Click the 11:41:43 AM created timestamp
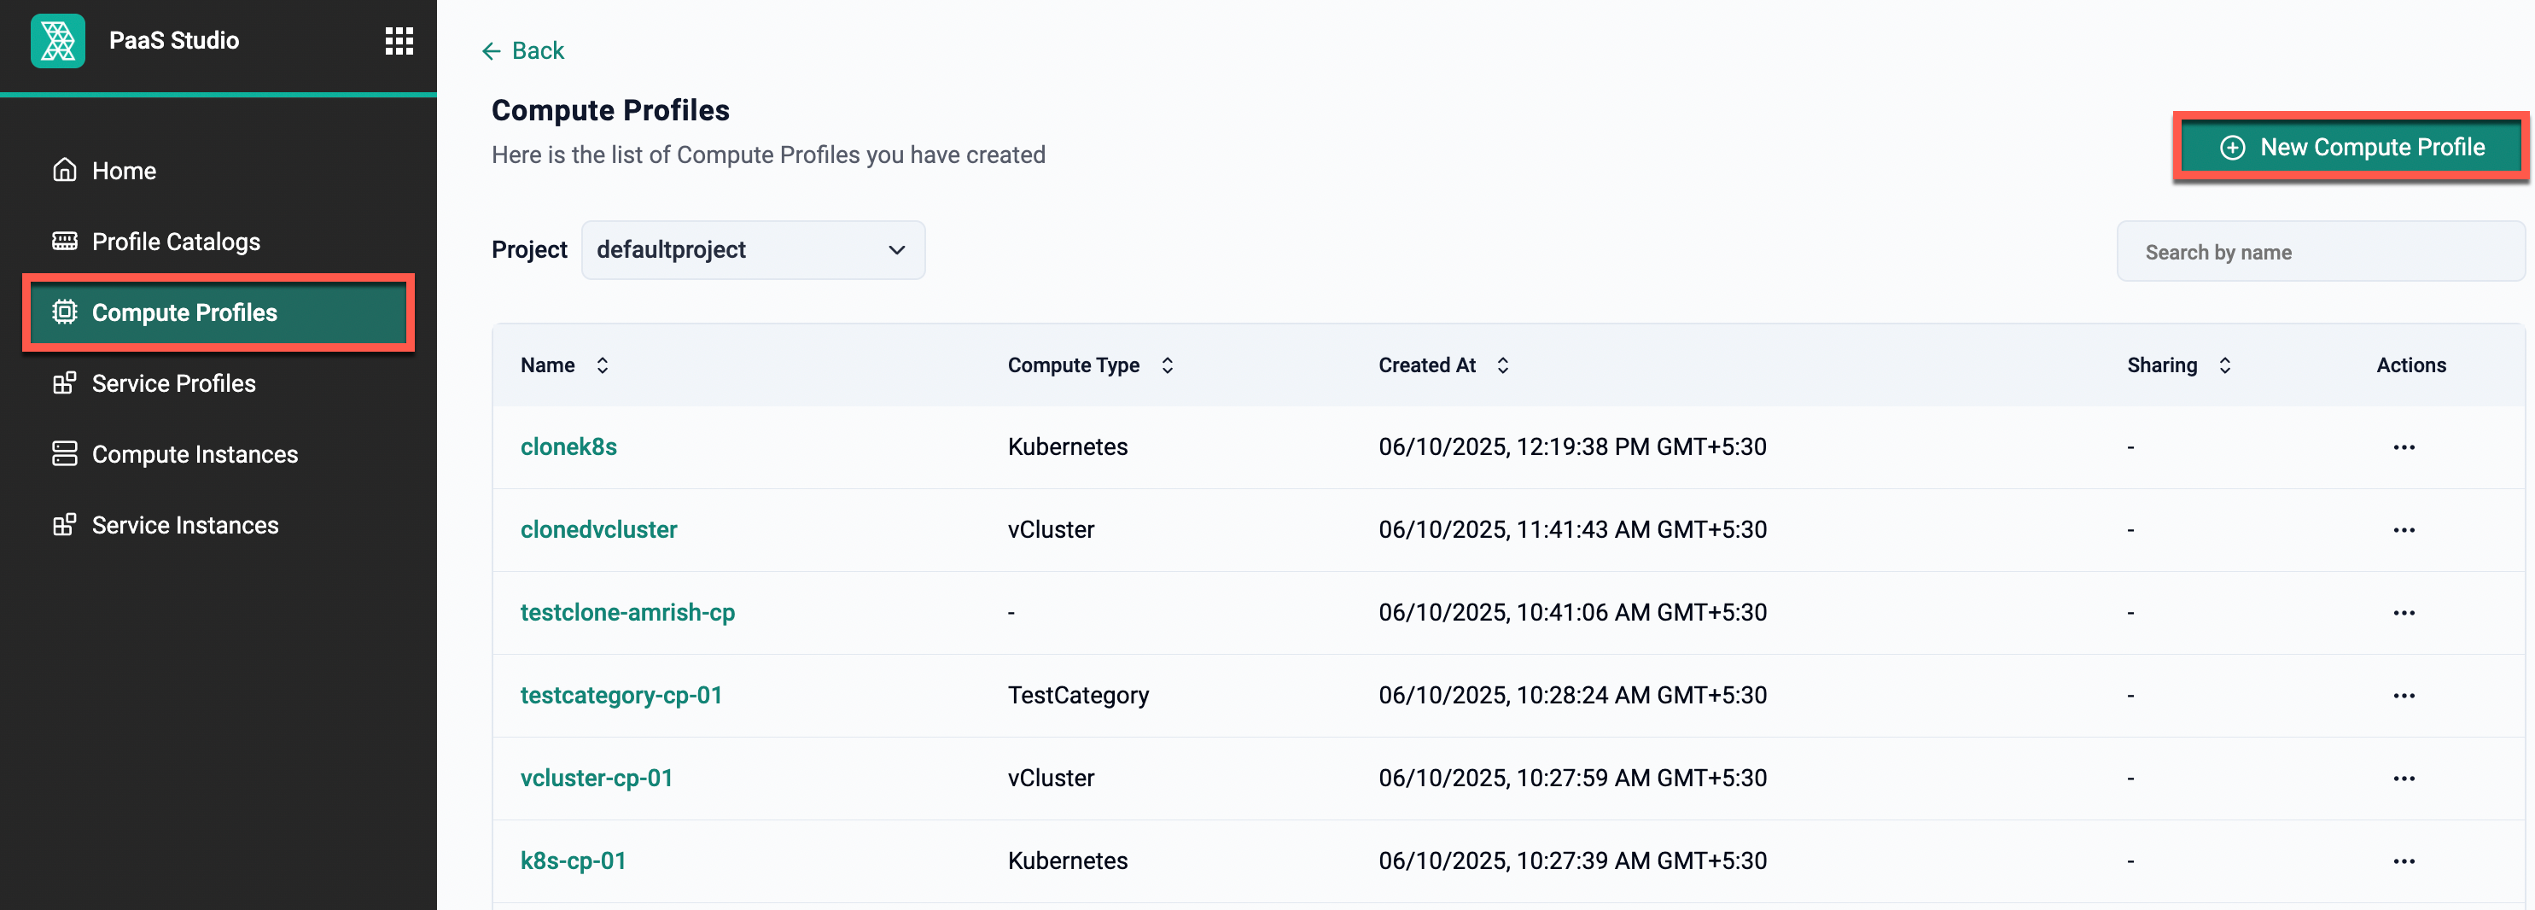This screenshot has width=2535, height=910. coord(1572,529)
